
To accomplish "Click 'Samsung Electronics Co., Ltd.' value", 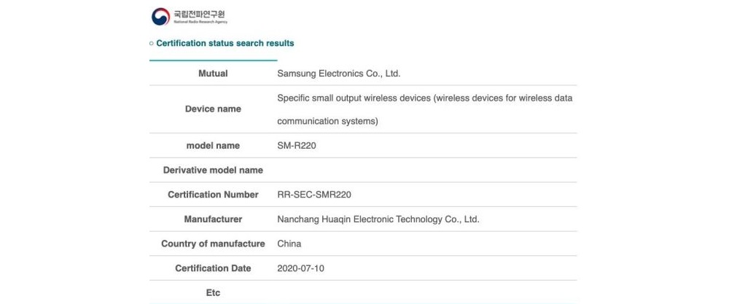I will (x=339, y=74).
